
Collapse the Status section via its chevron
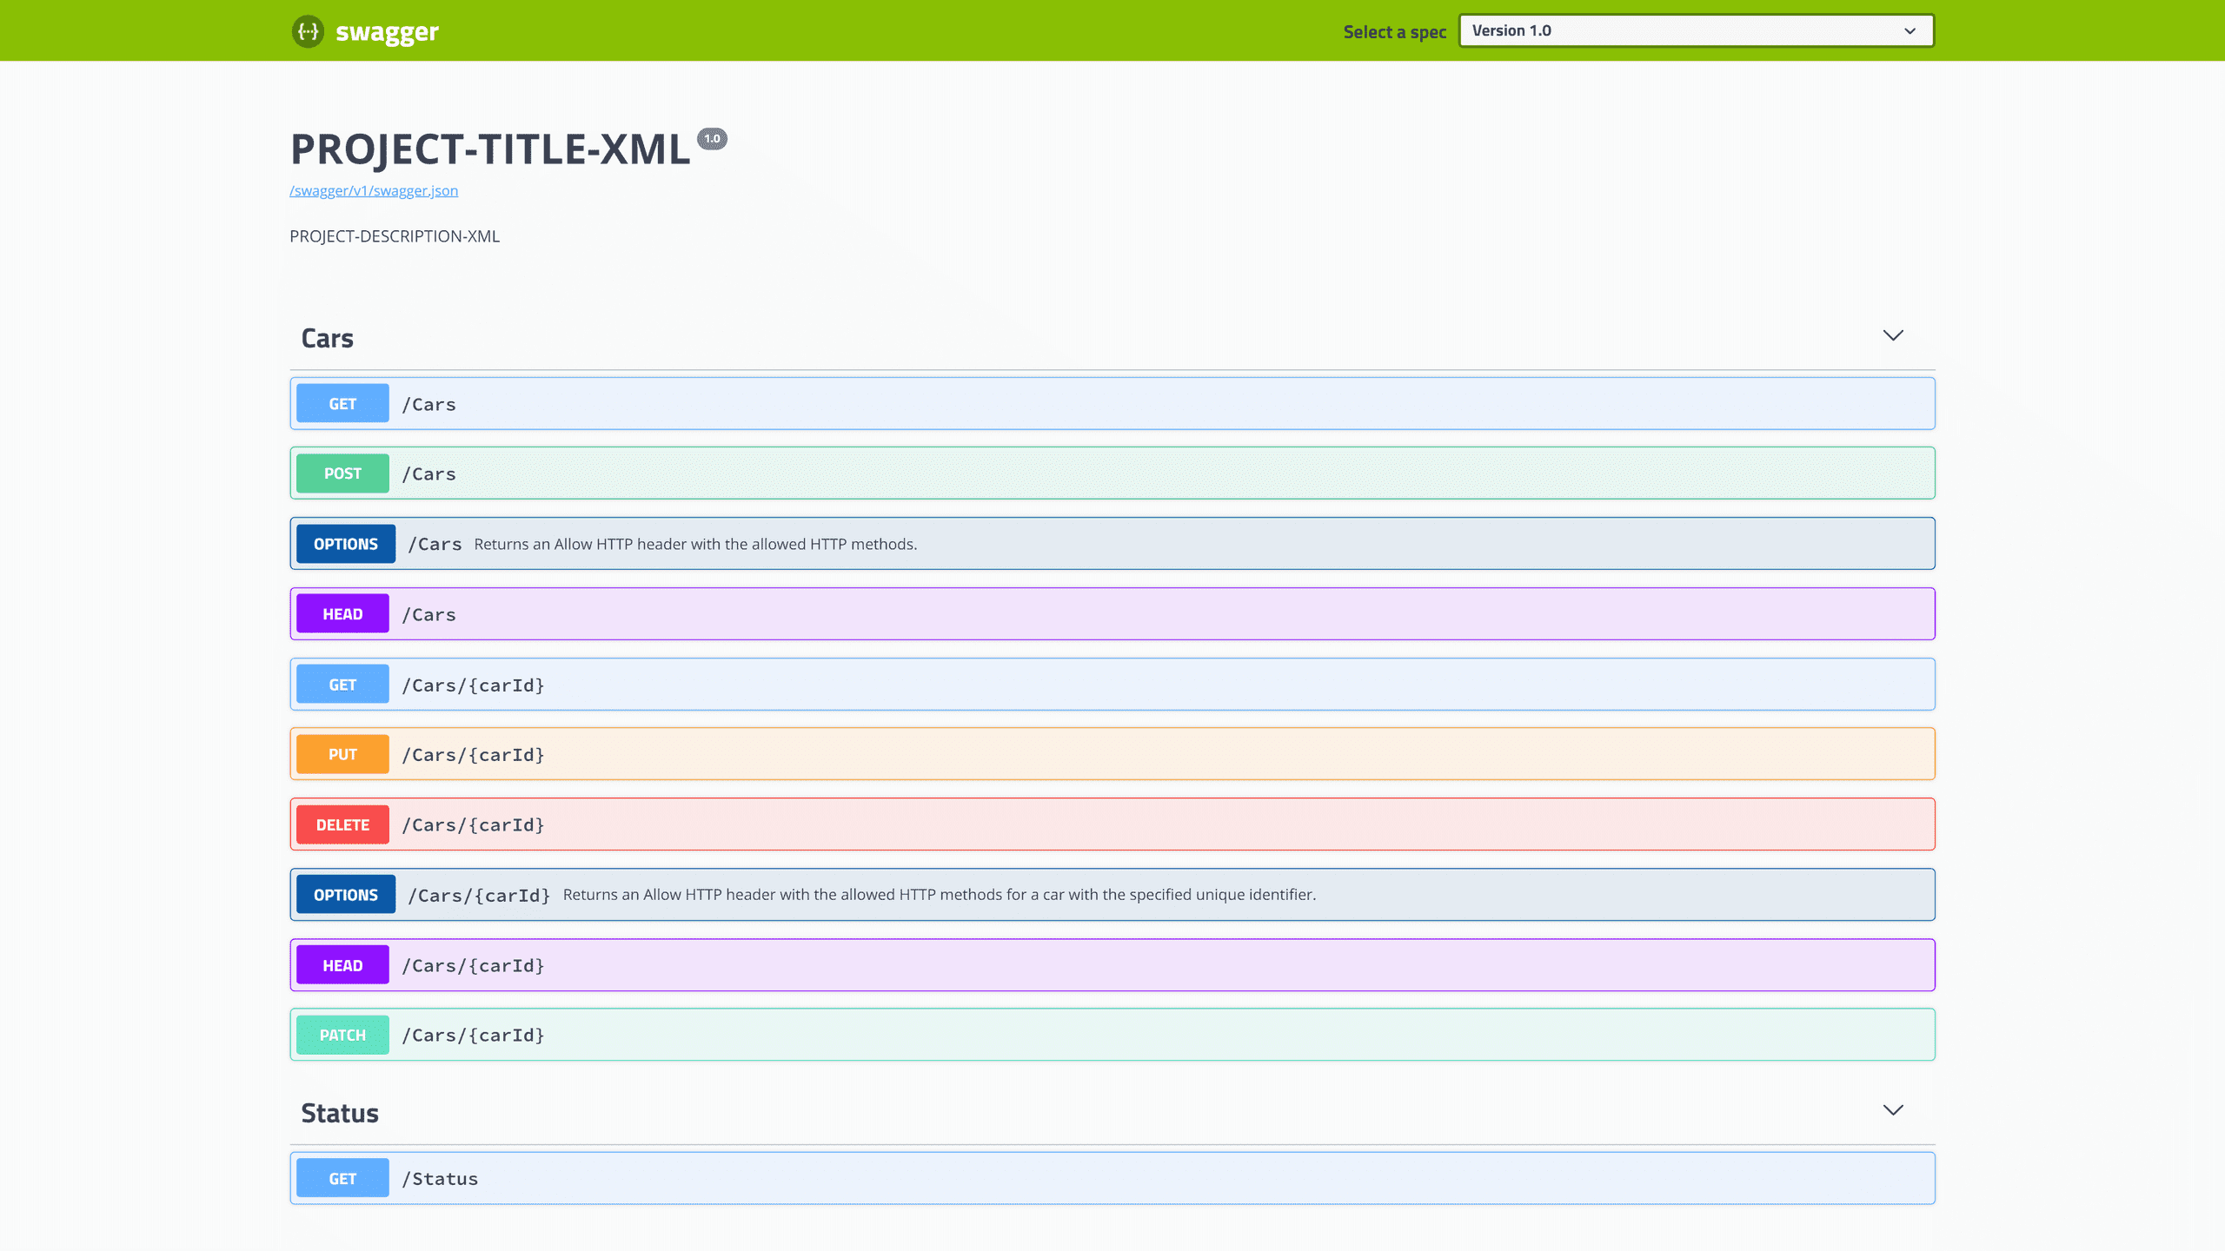pos(1893,1110)
